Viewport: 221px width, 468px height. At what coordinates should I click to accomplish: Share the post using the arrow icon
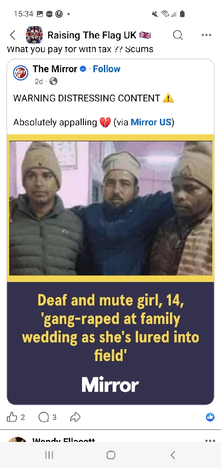(75, 417)
